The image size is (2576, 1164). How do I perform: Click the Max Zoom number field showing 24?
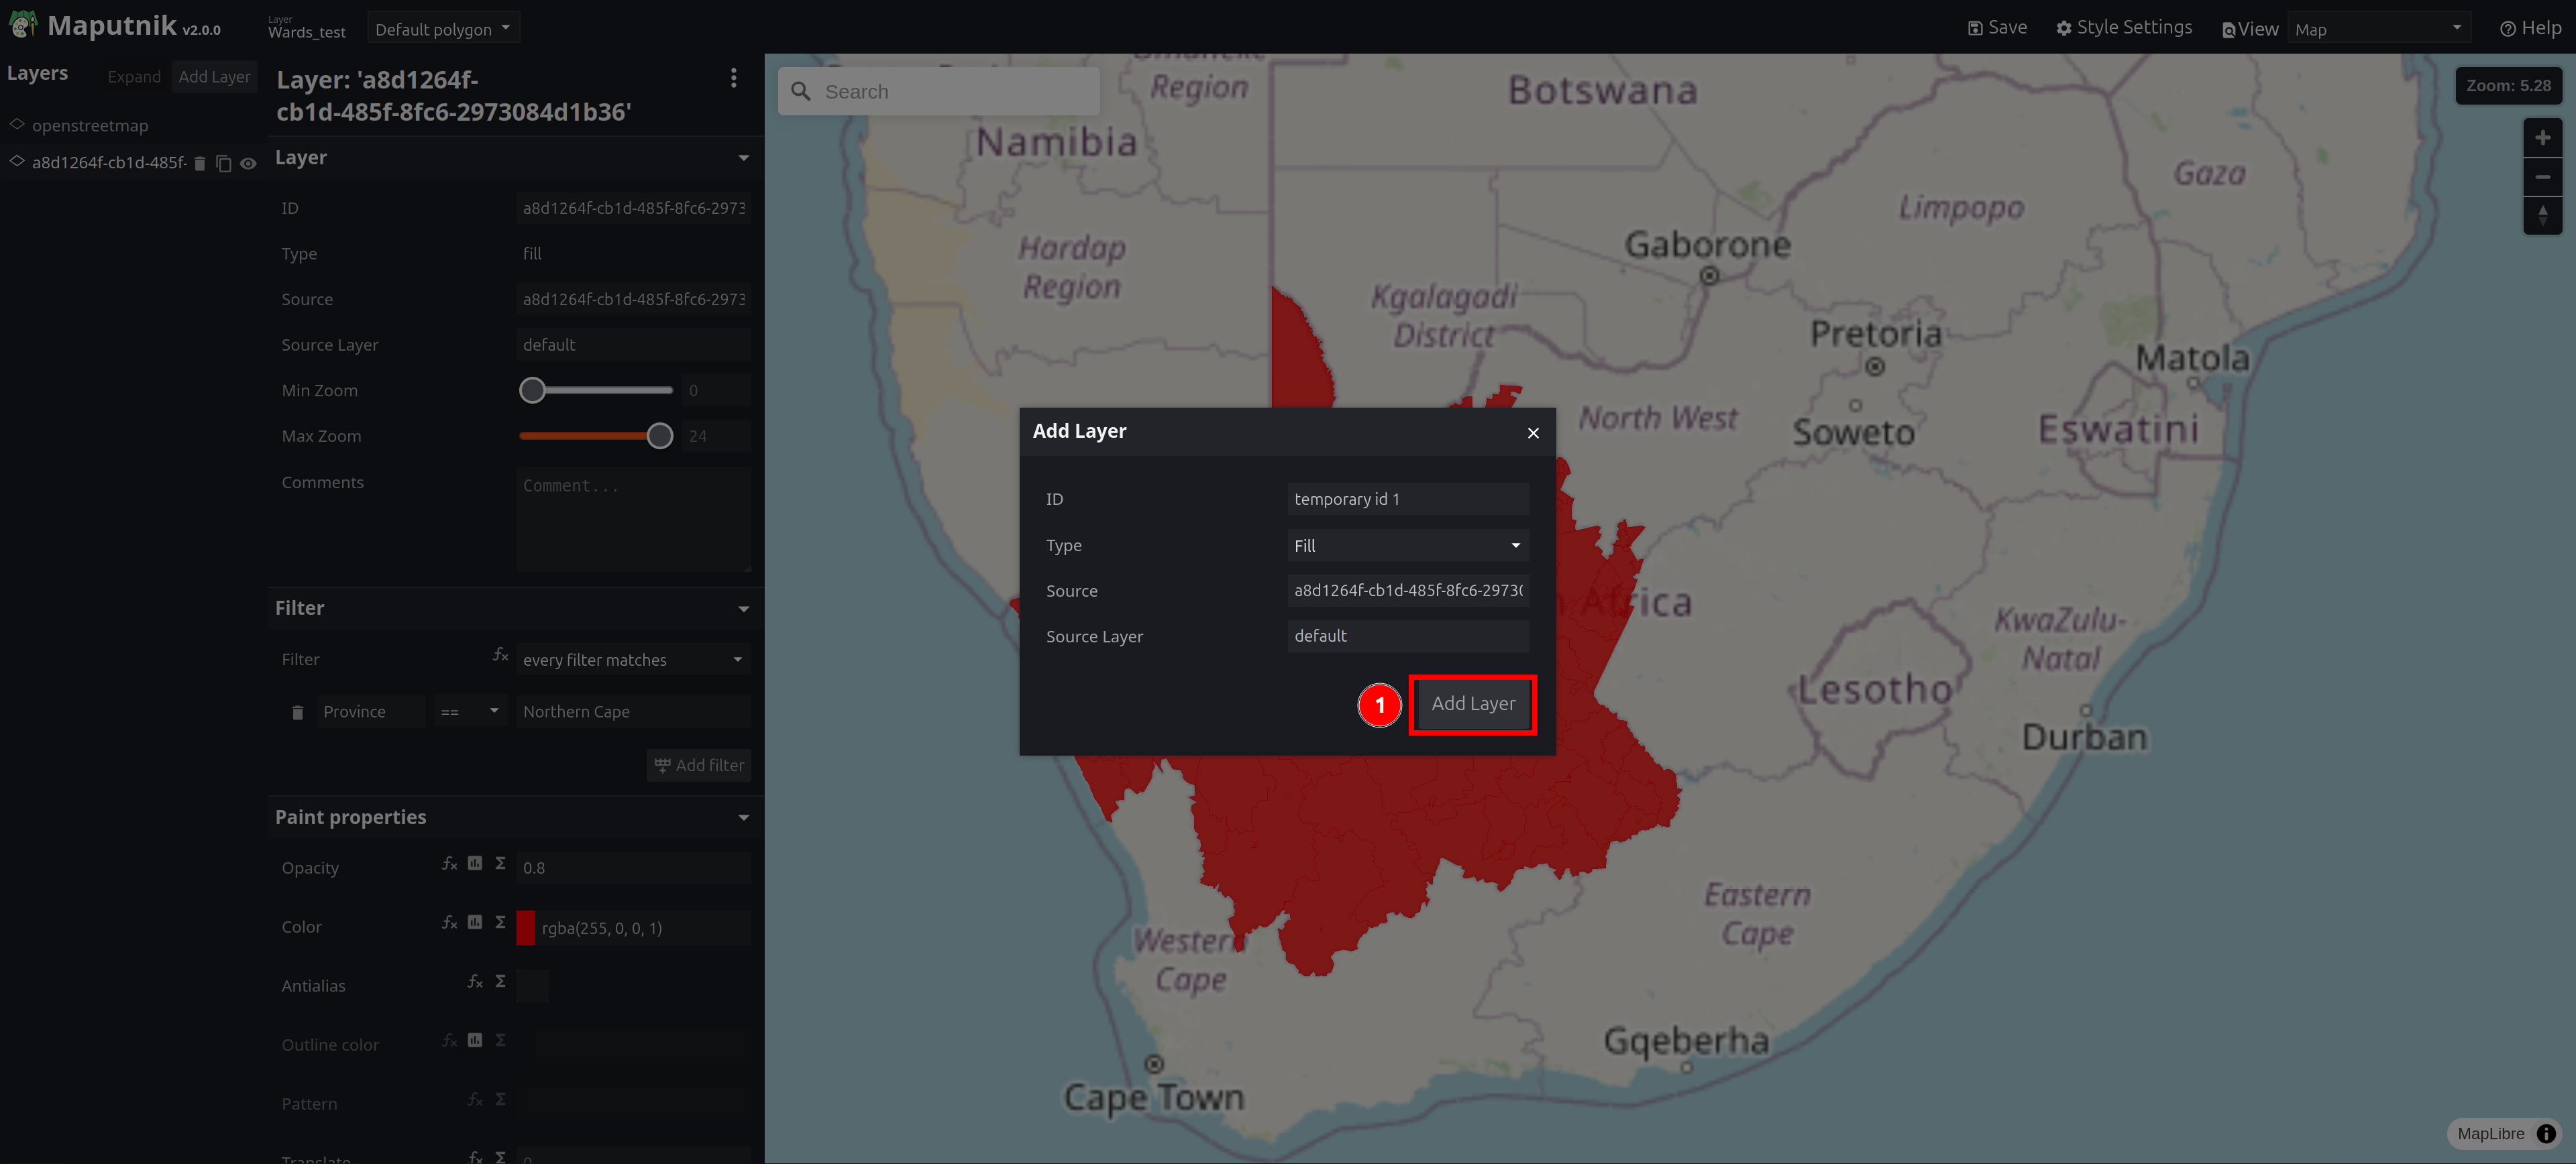715,436
